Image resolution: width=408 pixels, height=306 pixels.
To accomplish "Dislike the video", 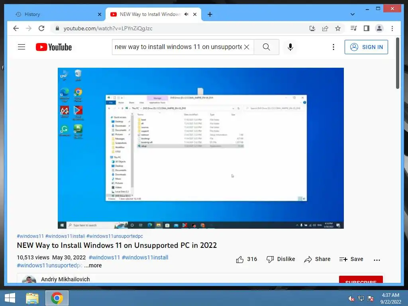I will pos(281,259).
